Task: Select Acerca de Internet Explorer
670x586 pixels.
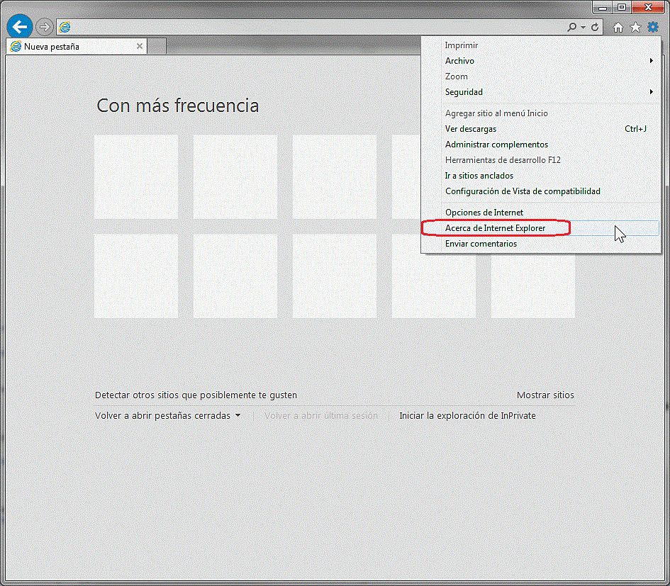Action: (x=541, y=228)
